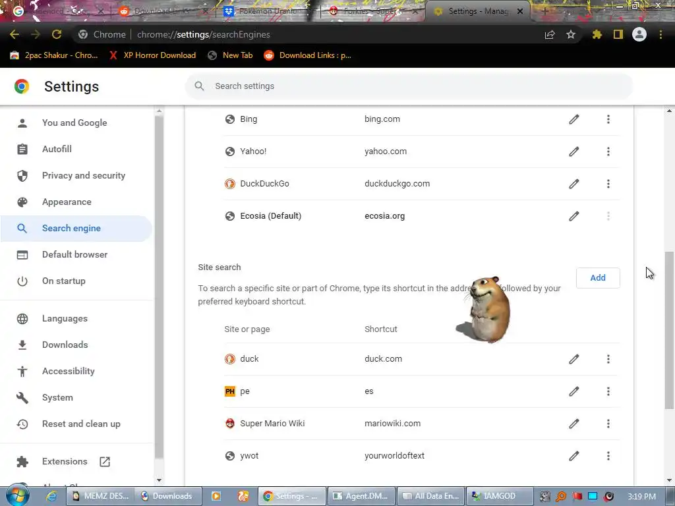Click the pencil icon for Yahoo!
The height and width of the screenshot is (506, 675).
click(574, 152)
